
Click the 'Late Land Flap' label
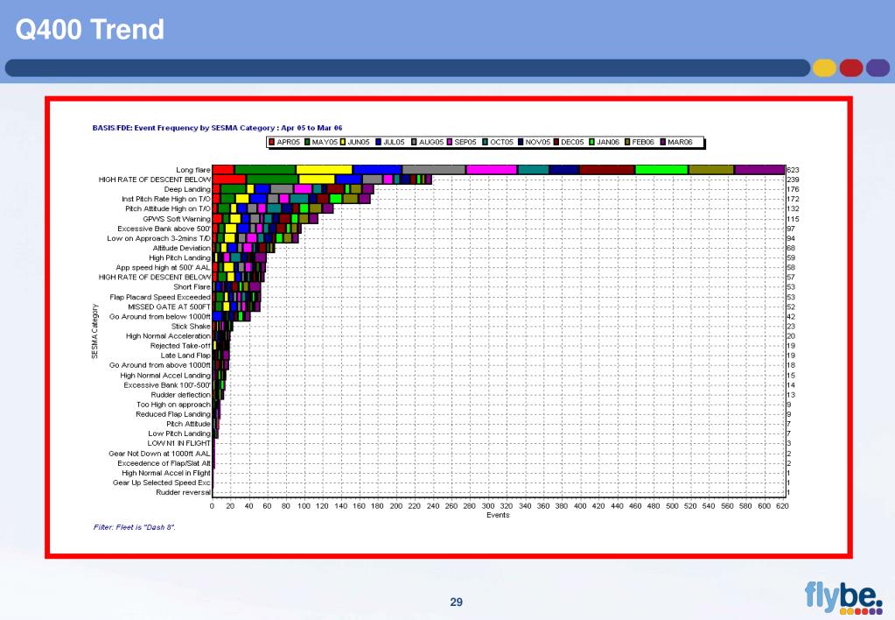(x=185, y=356)
